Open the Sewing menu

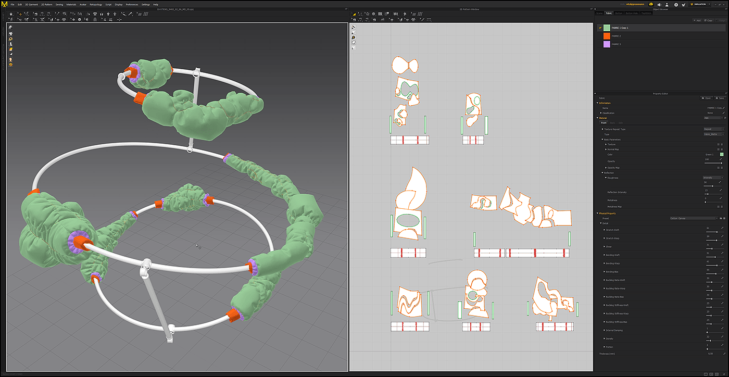59,4
